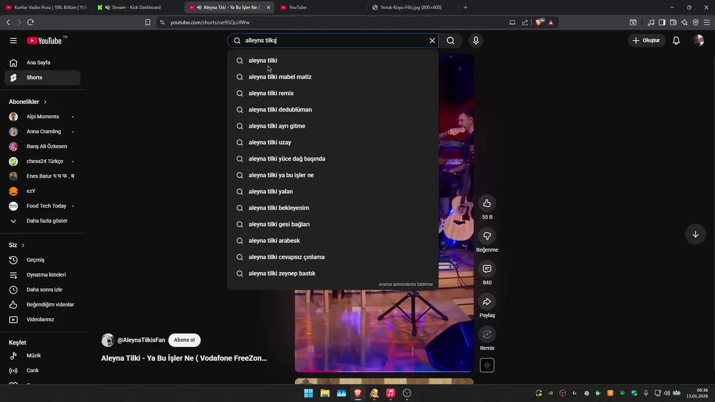
Task: Switch to Yoruk-Koyu-Filiz.jpg tab
Action: click(x=412, y=7)
